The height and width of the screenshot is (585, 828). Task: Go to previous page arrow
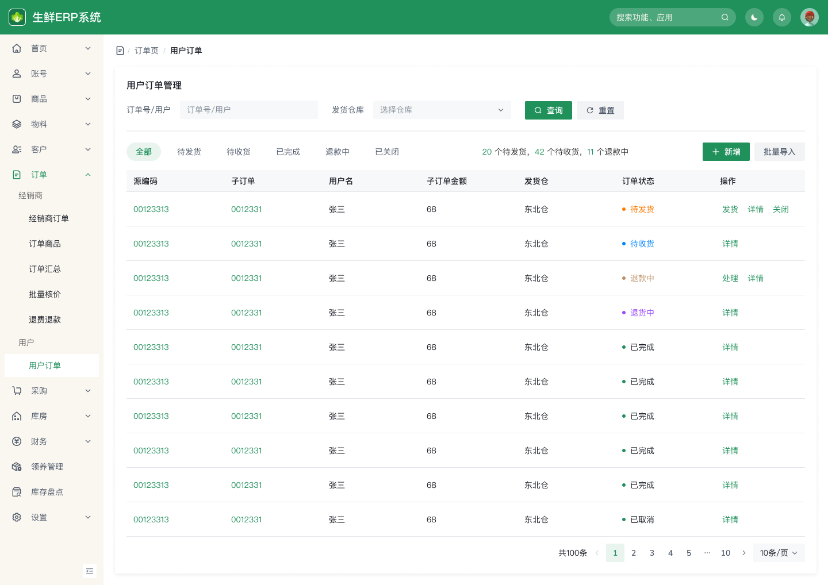coord(597,553)
